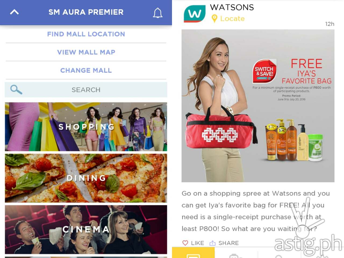
Task: Tap the yellow location pin icon
Action: [x=214, y=19]
